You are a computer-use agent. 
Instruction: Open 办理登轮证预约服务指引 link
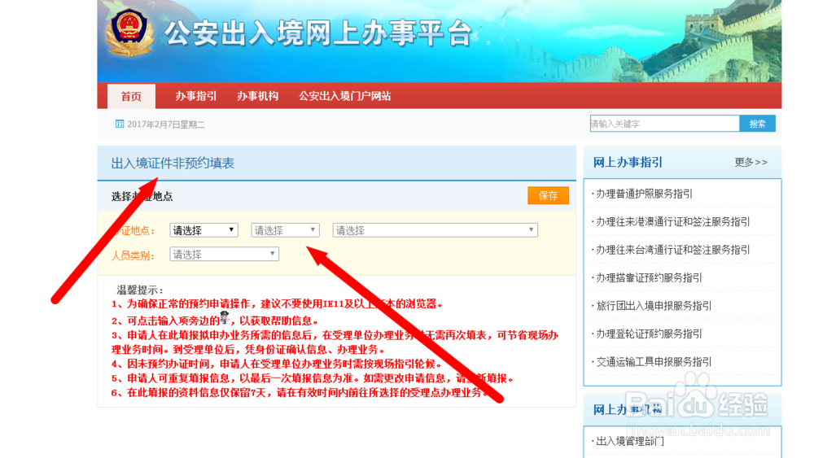click(x=649, y=334)
